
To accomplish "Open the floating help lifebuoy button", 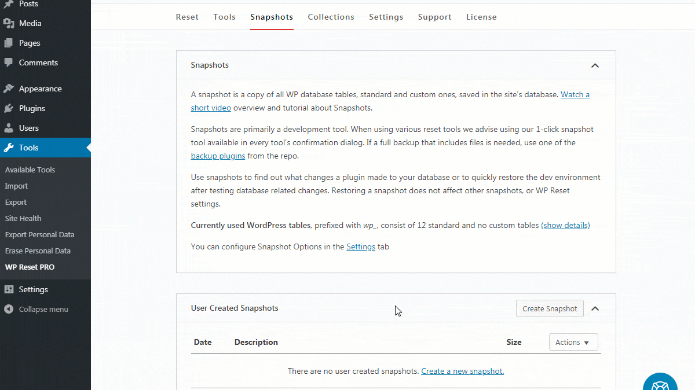I will click(660, 383).
